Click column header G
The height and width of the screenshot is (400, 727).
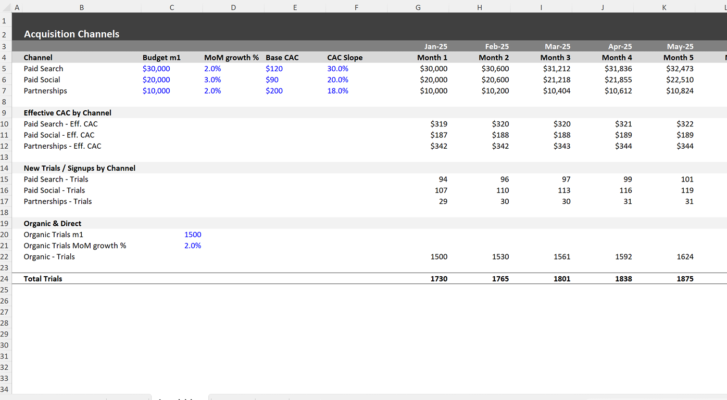pyautogui.click(x=418, y=7)
